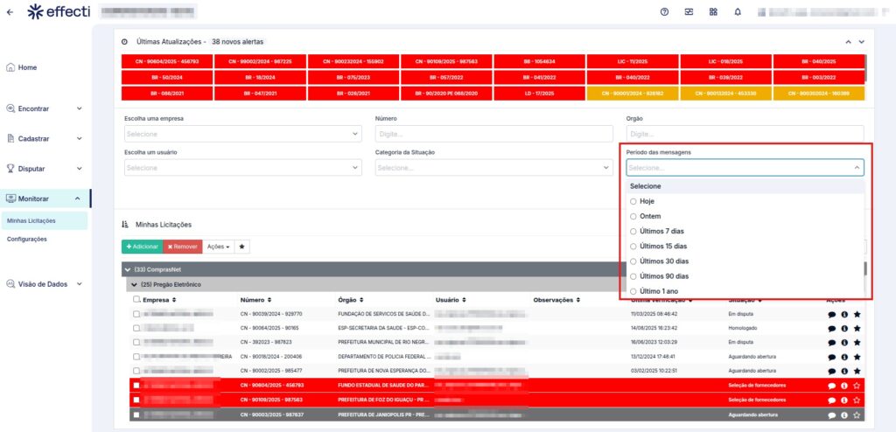Click the icon between the help and apps grid icons
This screenshot has width=896, height=432.
pyautogui.click(x=689, y=11)
